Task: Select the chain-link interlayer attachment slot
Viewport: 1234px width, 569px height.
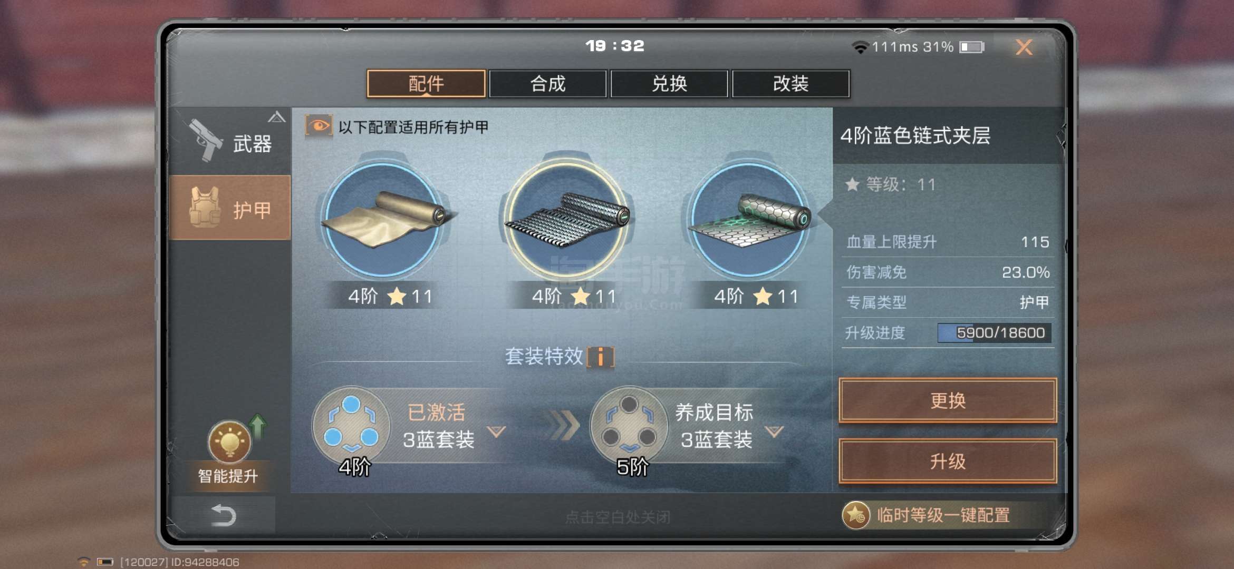Action: pyautogui.click(x=567, y=219)
